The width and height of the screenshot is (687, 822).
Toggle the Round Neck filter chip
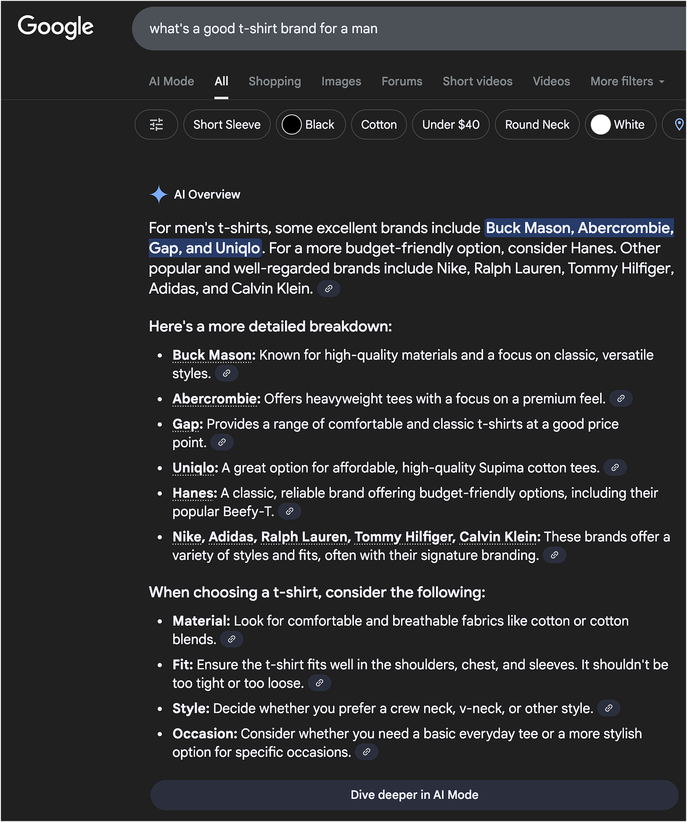(537, 125)
